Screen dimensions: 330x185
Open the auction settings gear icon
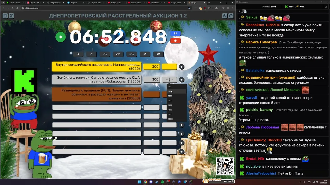tap(225, 16)
